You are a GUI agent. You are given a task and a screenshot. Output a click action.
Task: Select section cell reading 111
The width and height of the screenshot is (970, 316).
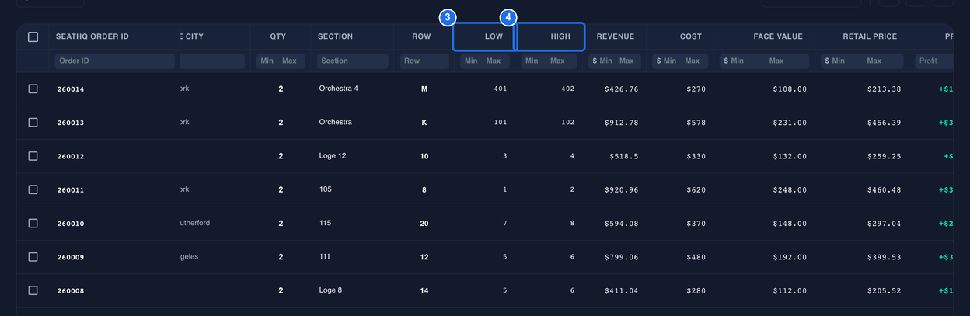coord(325,257)
